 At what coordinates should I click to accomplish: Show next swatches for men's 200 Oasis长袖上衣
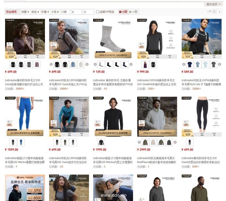(87, 64)
